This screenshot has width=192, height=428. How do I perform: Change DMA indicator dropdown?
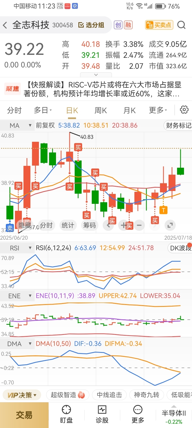click(x=17, y=344)
